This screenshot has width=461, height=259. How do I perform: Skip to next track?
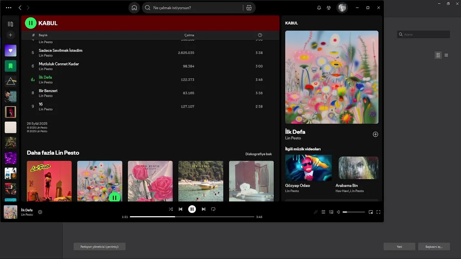pyautogui.click(x=203, y=209)
